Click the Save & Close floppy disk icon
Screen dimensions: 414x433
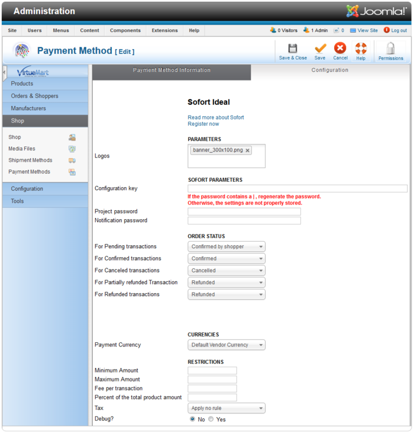pyautogui.click(x=292, y=49)
